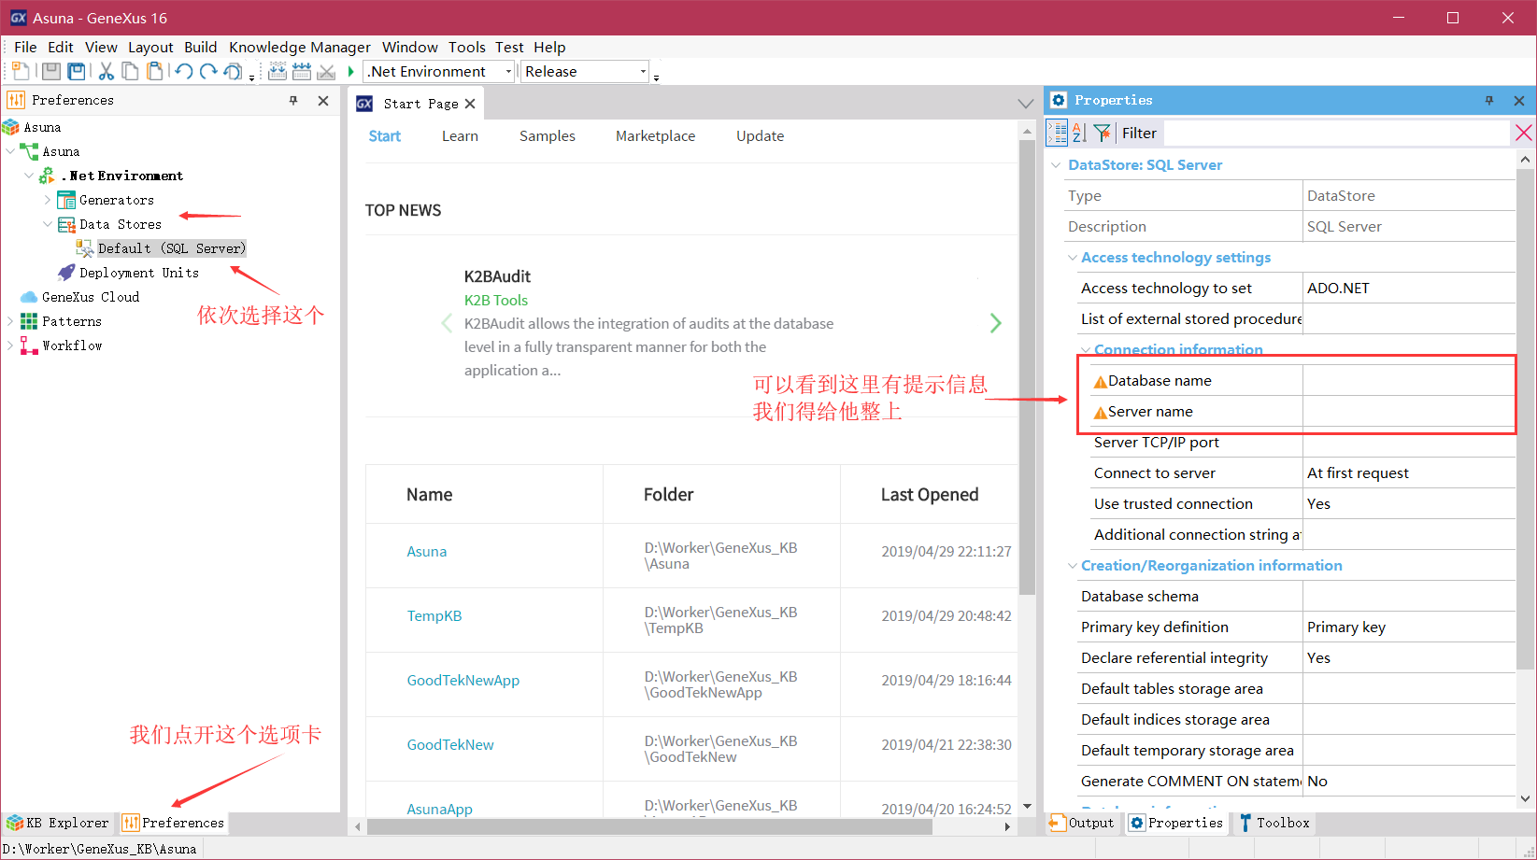Collapse Creation/Reorganization information group
This screenshot has width=1537, height=860.
pos(1072,566)
